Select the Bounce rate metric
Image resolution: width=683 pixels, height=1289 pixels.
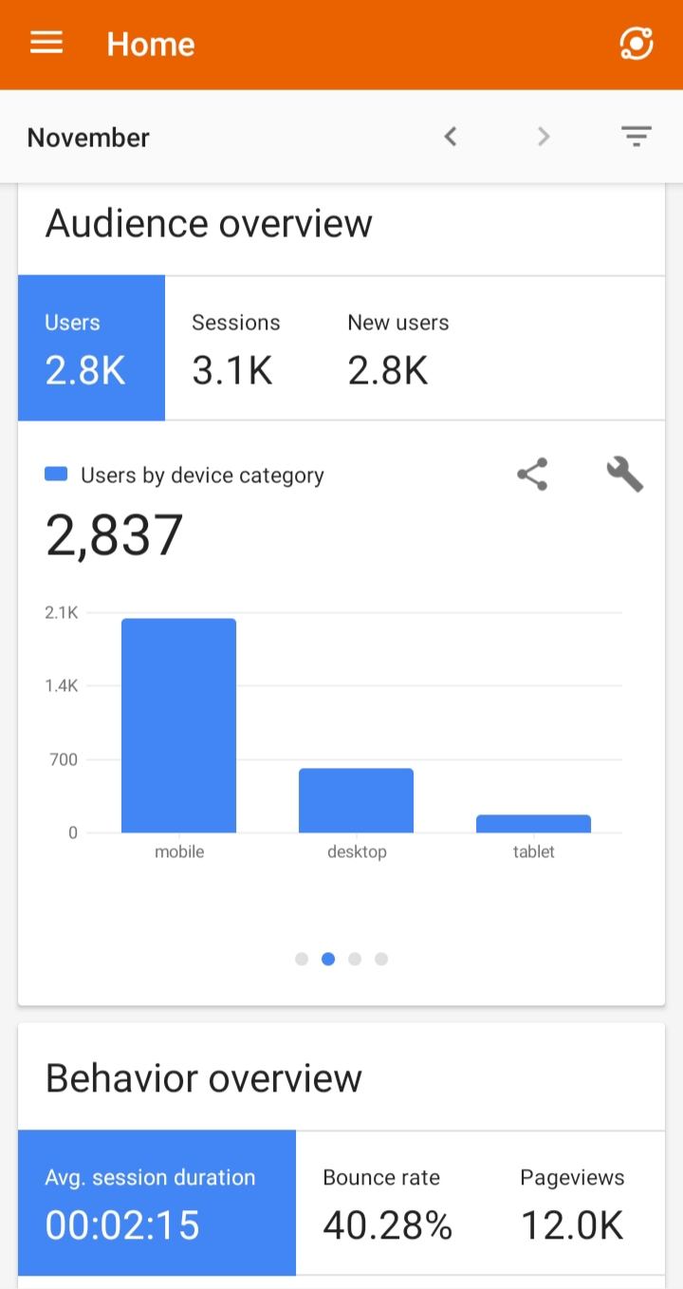tap(387, 1203)
